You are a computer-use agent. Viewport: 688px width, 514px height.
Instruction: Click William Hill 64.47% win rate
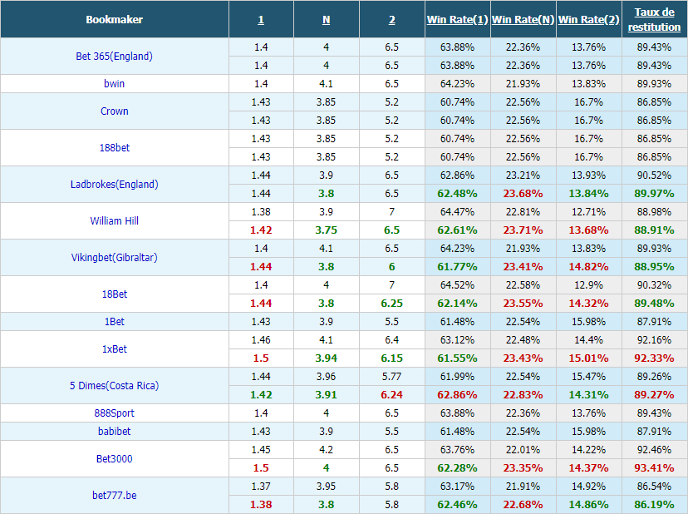[x=457, y=212]
